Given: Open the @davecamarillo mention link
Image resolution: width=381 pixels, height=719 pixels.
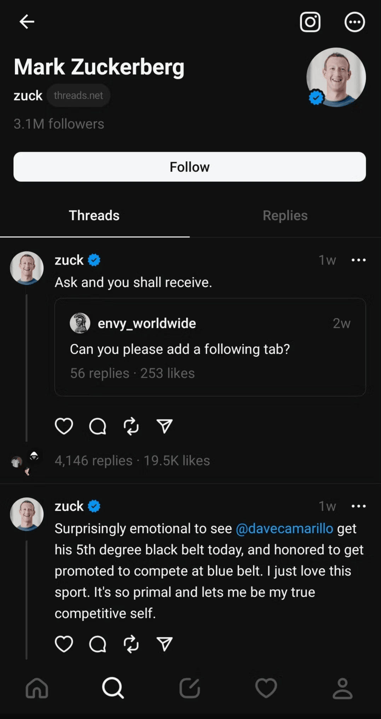Looking at the screenshot, I should (284, 528).
